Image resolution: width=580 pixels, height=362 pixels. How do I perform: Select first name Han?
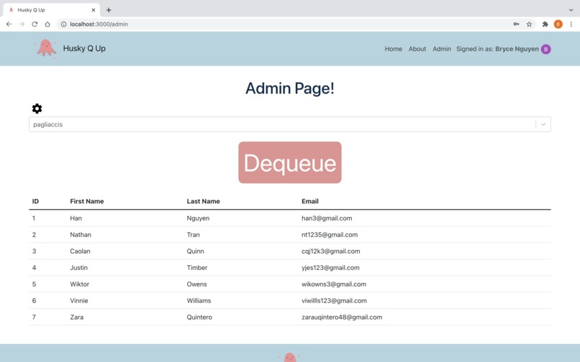pyautogui.click(x=76, y=218)
